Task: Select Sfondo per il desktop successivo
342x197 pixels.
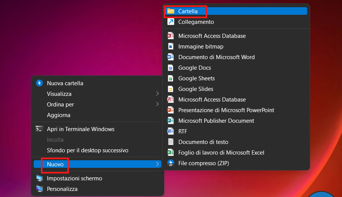Action: coord(87,150)
